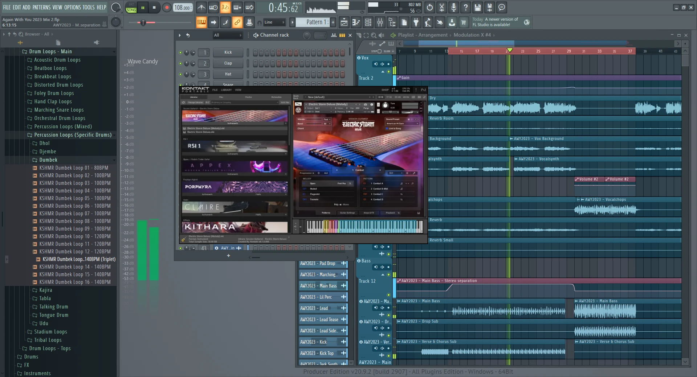
Task: Click the Channel rack graph editor icon
Action: (334, 35)
